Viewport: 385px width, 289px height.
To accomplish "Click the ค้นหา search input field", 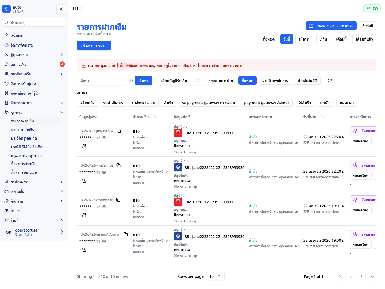I will tap(102, 80).
